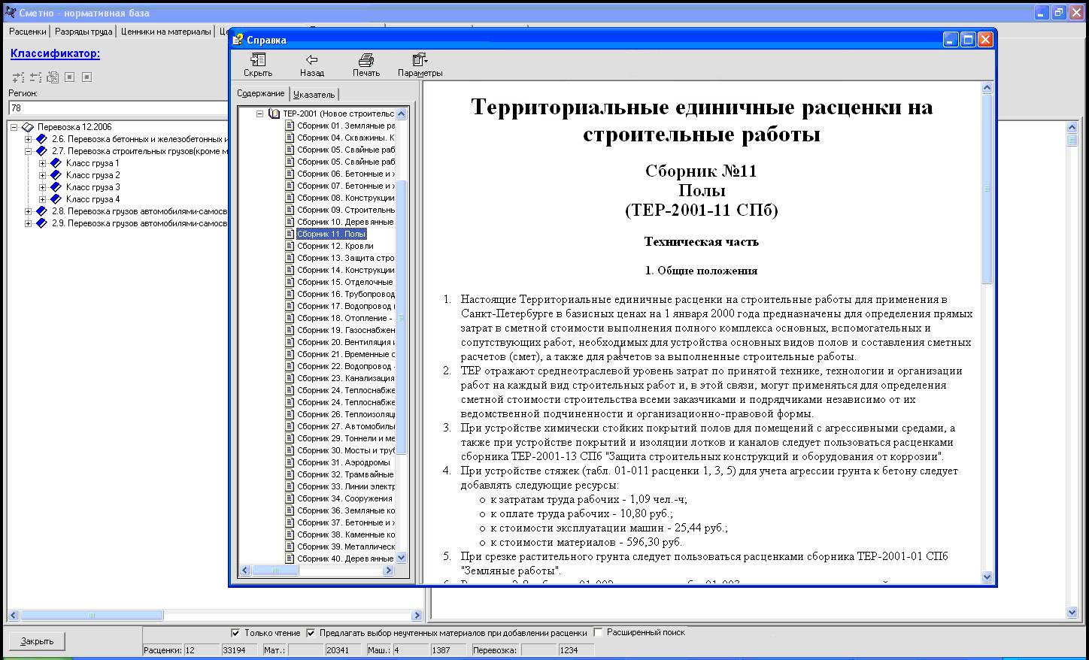Click the blue book icon of Класс груза 3
Viewport: 1089px width, 660px height.
56,187
